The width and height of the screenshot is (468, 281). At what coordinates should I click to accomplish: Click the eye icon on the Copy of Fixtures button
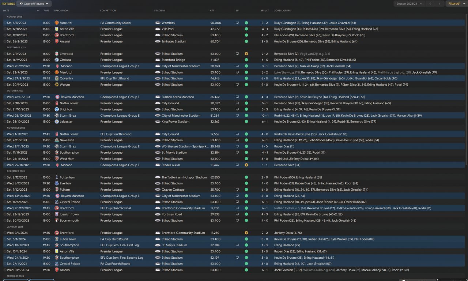(x=21, y=4)
